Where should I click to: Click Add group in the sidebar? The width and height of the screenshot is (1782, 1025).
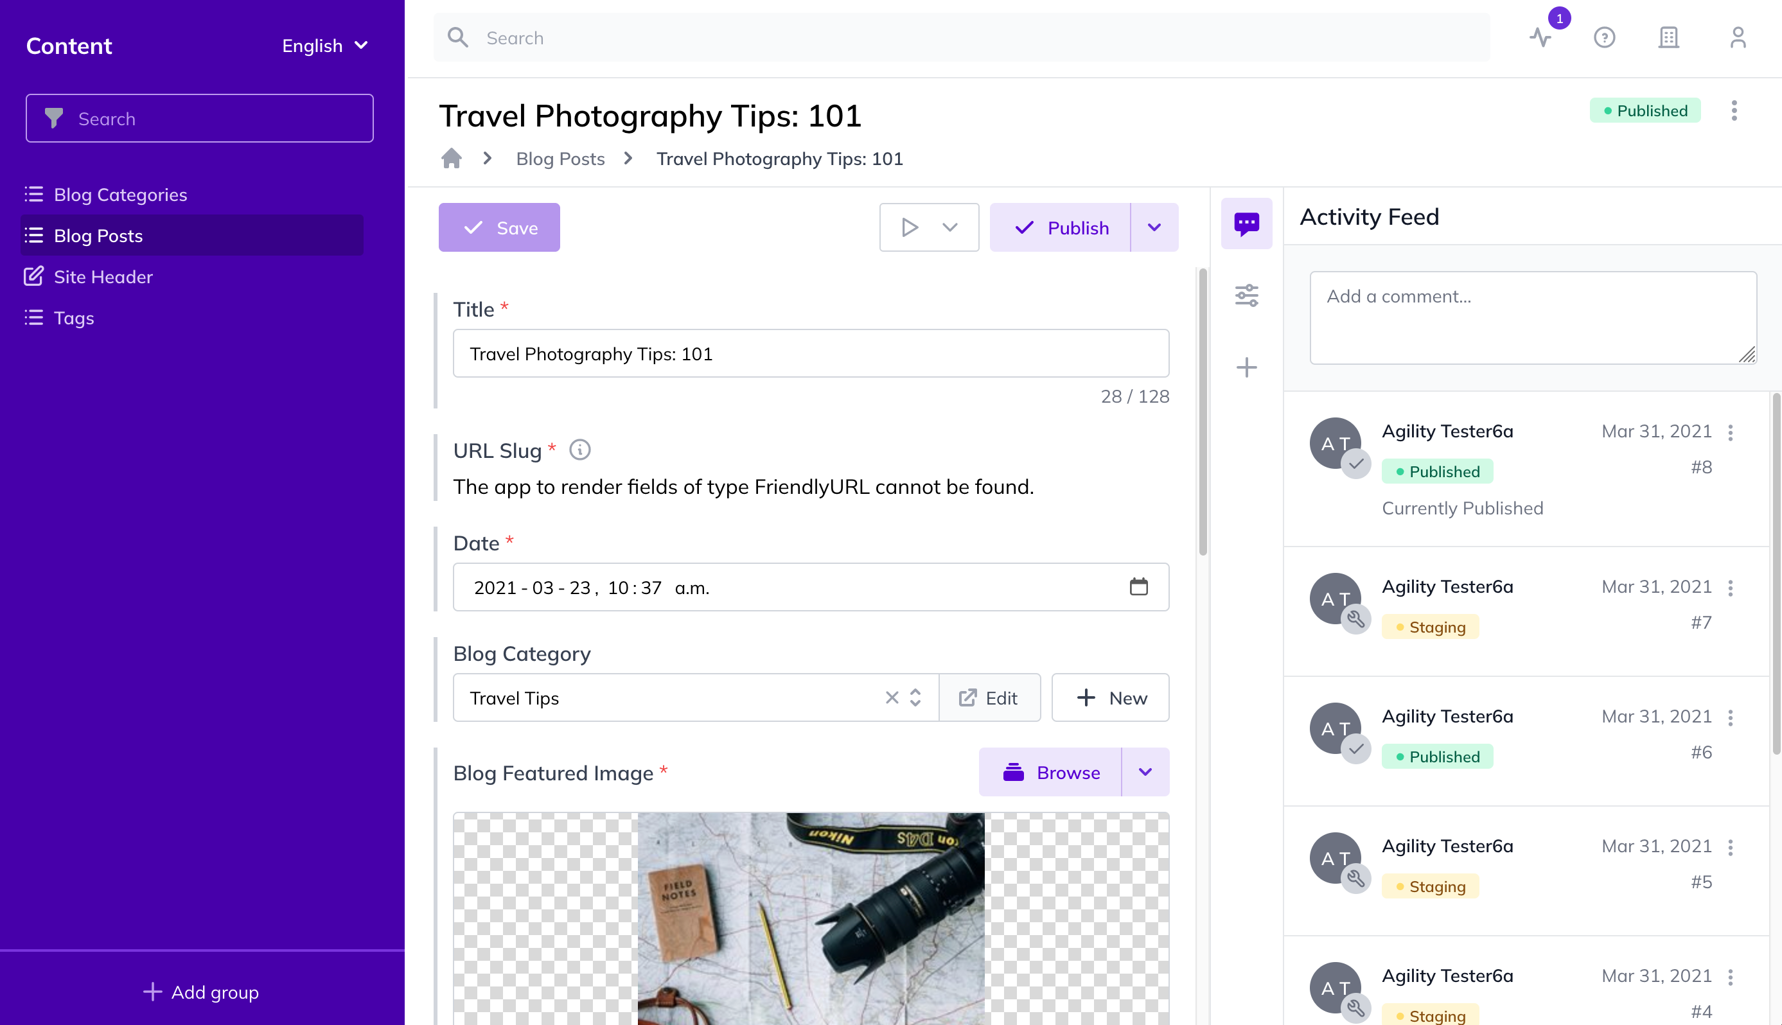point(201,992)
